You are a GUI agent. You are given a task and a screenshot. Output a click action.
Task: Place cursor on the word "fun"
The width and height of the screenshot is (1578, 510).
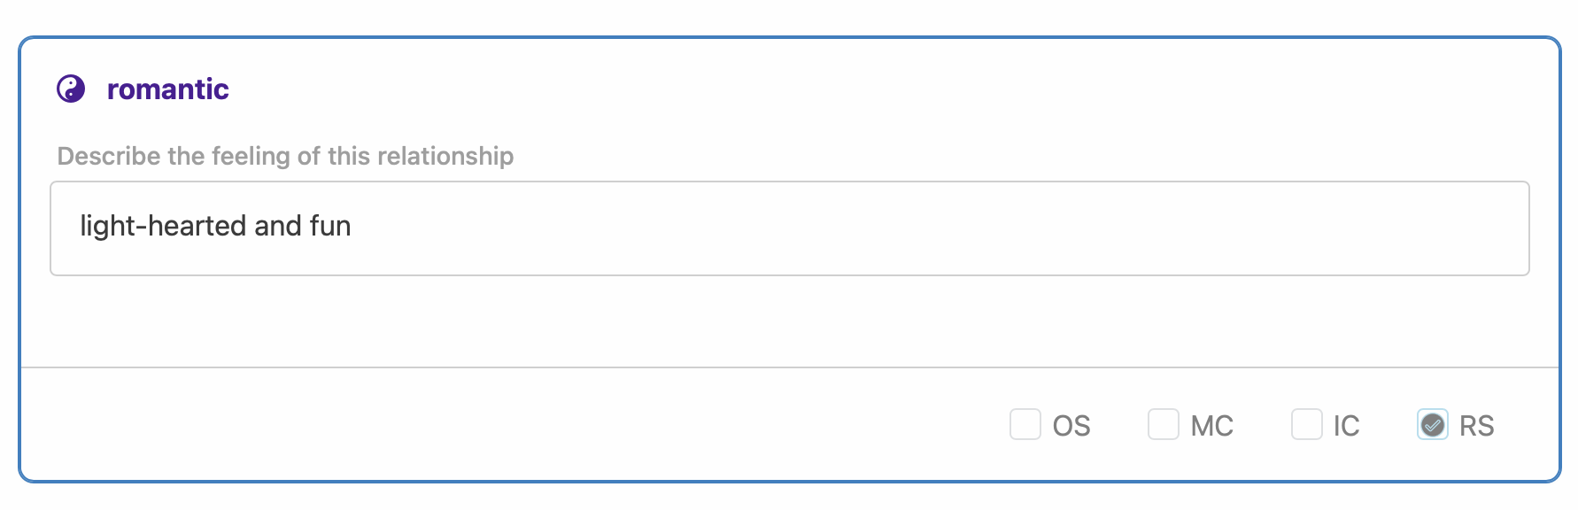[329, 226]
